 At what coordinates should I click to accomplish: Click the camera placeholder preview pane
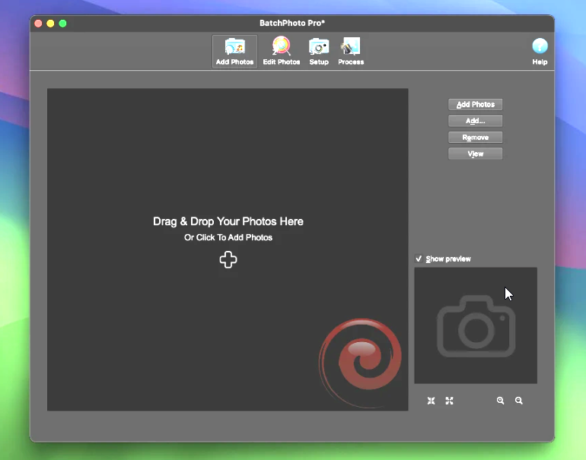click(476, 325)
